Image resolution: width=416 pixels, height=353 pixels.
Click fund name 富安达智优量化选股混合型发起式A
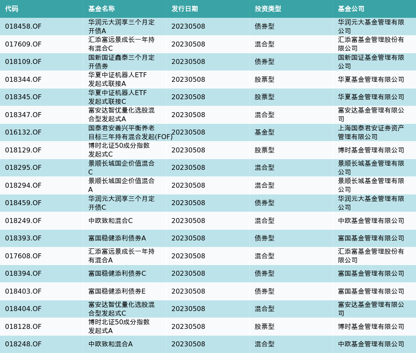[121, 115]
